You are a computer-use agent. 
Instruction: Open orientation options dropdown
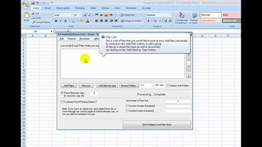click(112, 15)
